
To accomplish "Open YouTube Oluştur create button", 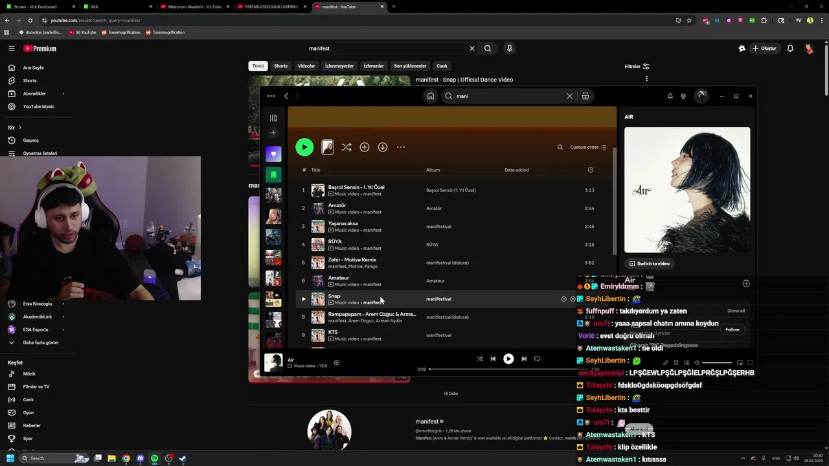I will [764, 49].
